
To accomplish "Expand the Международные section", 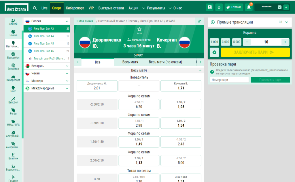I will [x=47, y=88].
